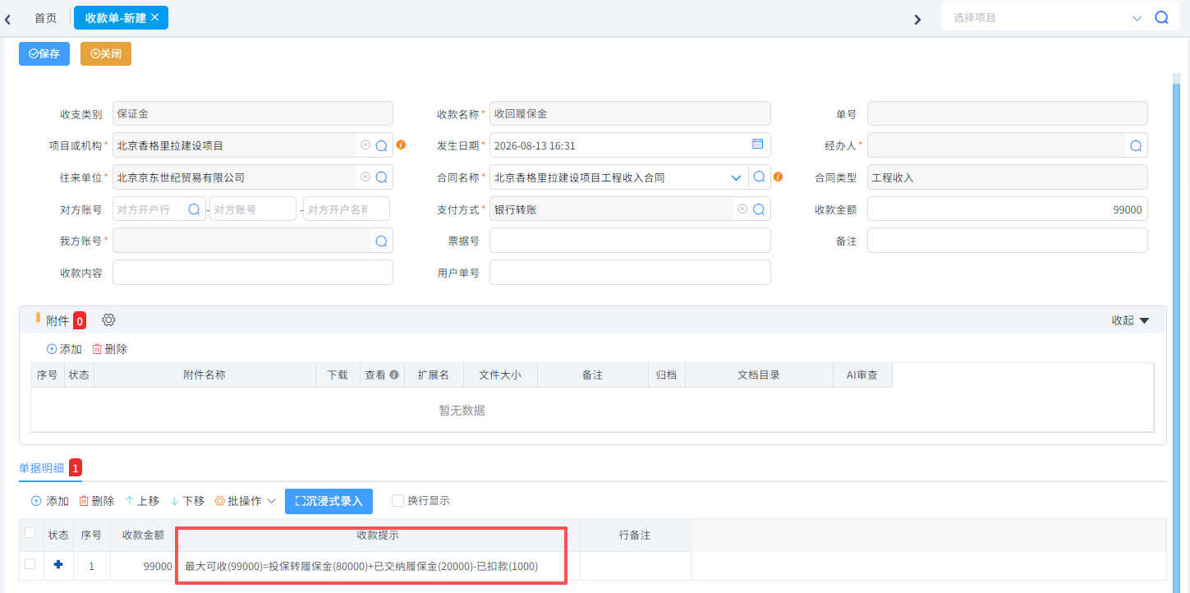
Task: Click the left tab-scroll arrow
Action: [x=7, y=19]
